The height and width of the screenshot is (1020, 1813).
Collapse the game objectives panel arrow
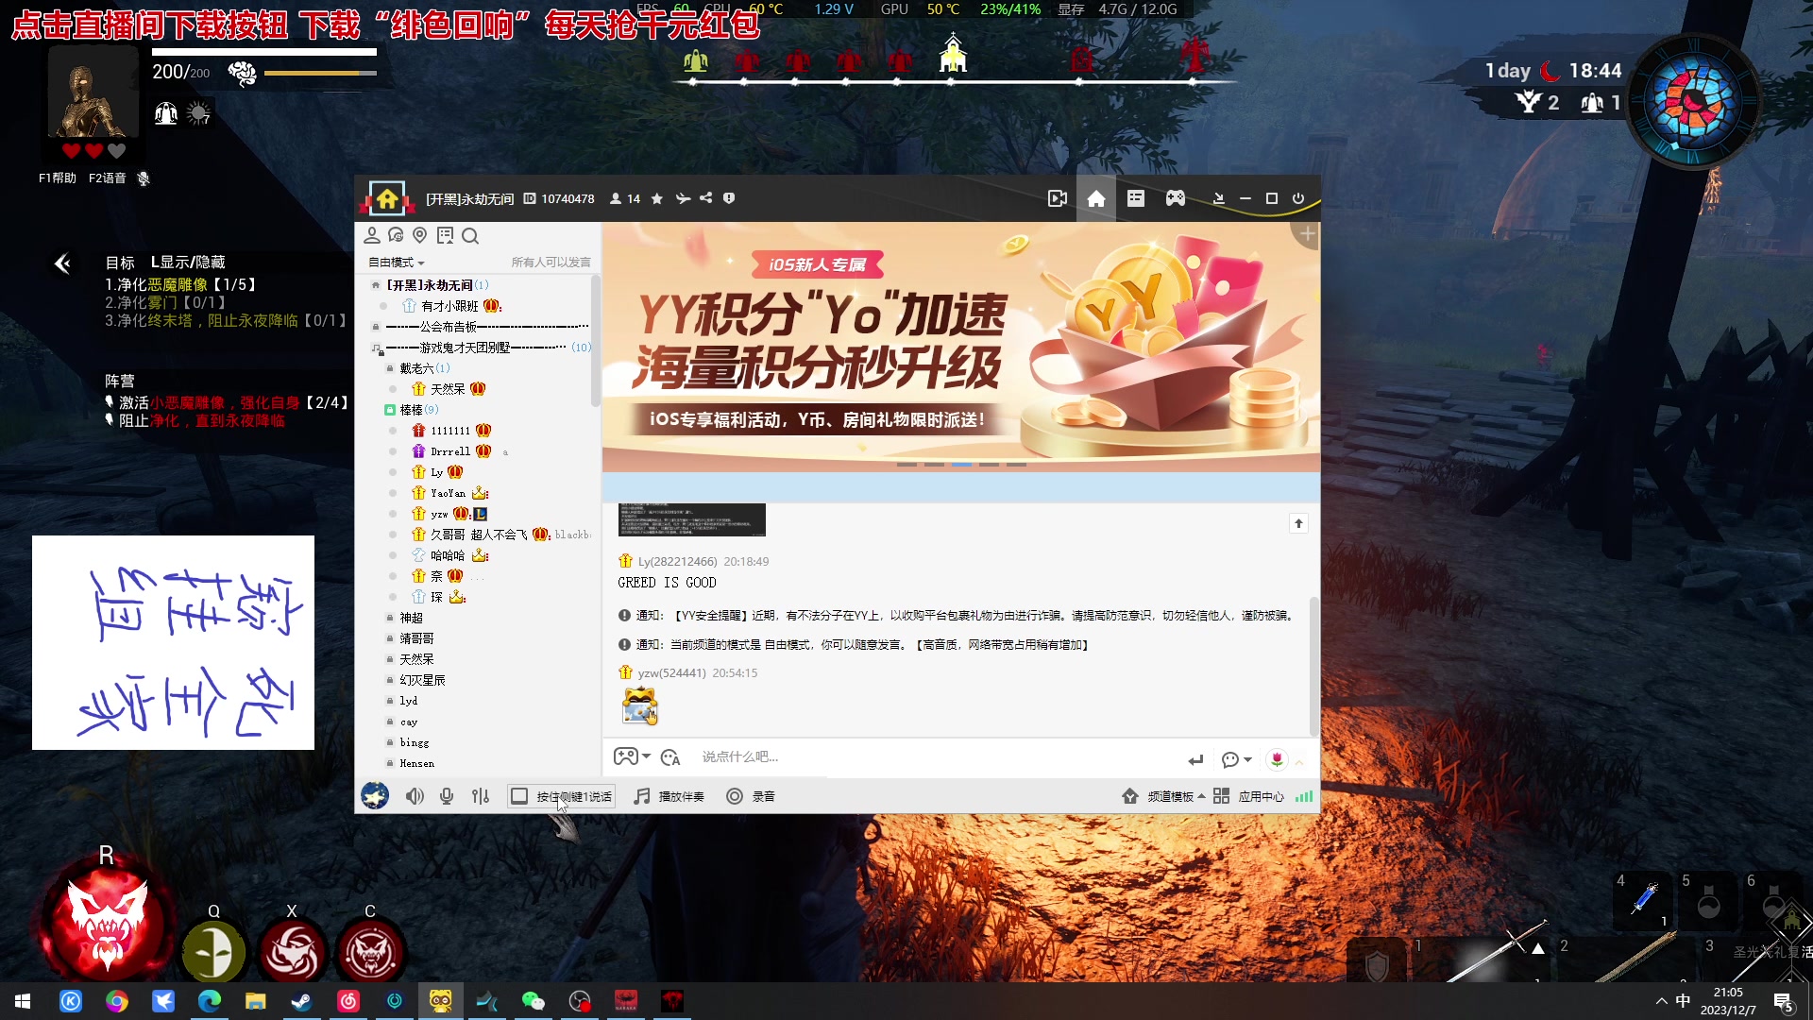(62, 264)
